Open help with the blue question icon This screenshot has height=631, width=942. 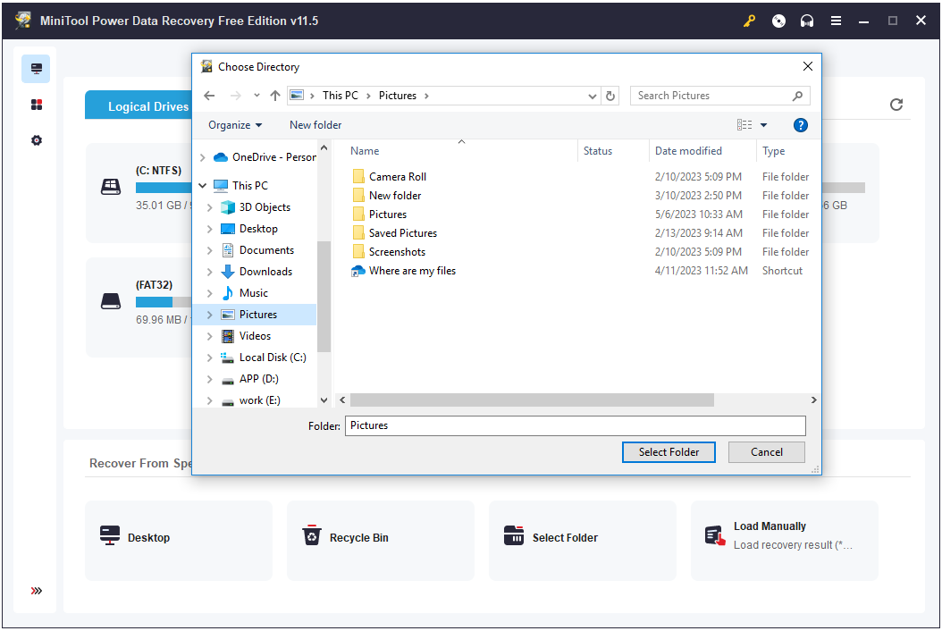tap(800, 125)
